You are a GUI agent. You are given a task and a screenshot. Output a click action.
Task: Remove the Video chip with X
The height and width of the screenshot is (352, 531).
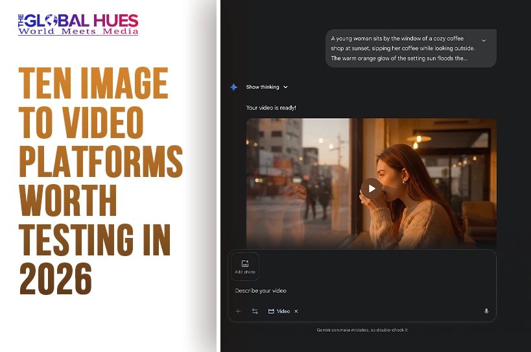296,311
